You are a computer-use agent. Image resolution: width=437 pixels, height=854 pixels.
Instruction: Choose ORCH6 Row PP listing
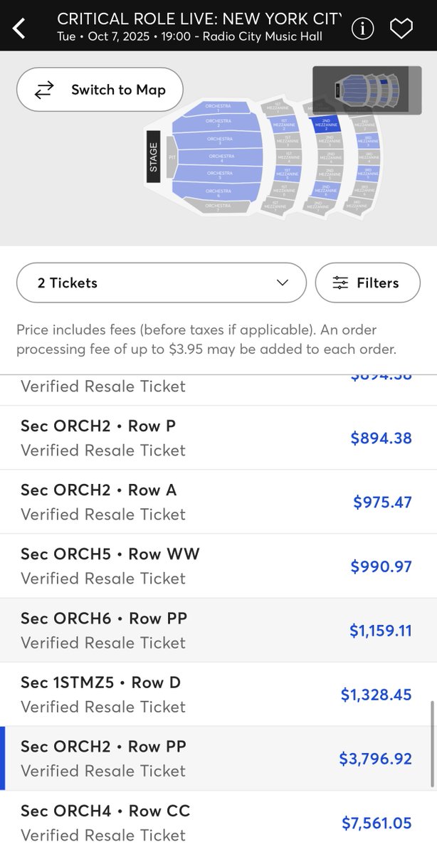tap(218, 630)
